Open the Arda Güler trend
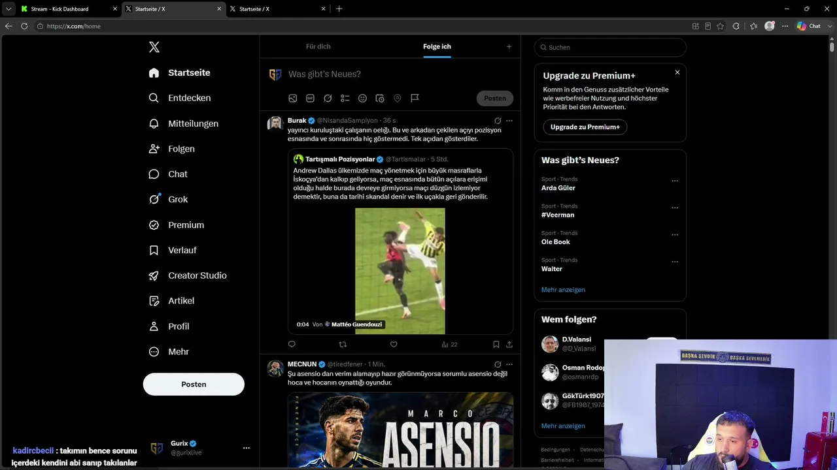This screenshot has height=470, width=837. click(558, 188)
